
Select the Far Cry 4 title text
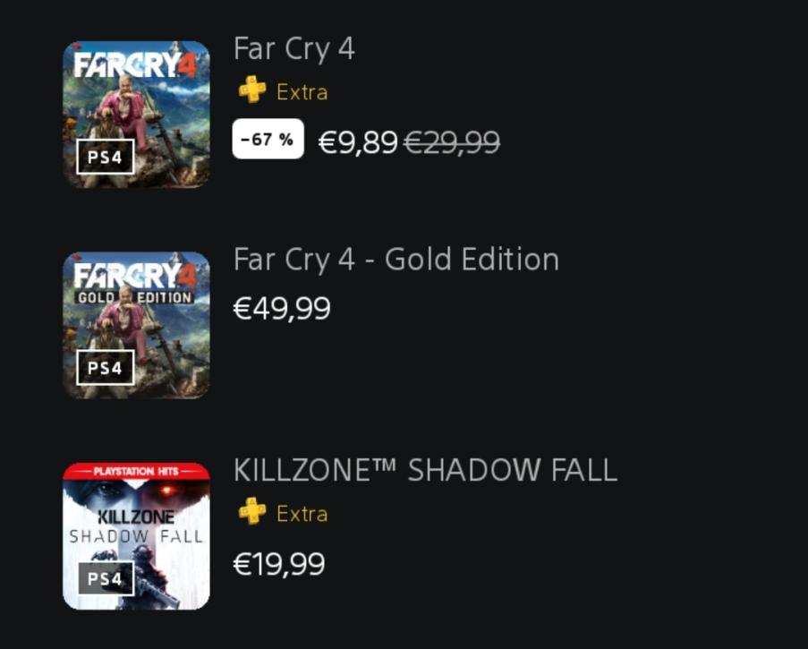coord(294,49)
